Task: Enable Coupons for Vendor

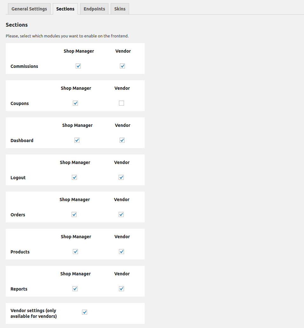Action: coord(121,103)
